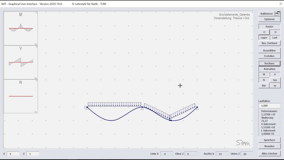284x160 pixels.
Task: Redraw with Neu Zeichnen
Action: (x=269, y=43)
